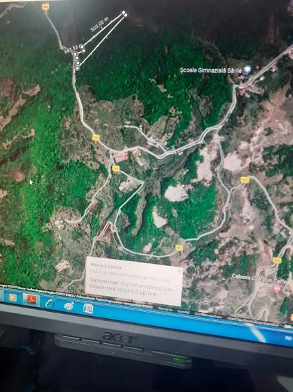Click the Școala Gimnazială Sările map marker
Image resolution: width=293 pixels, height=392 pixels.
(x=247, y=68)
